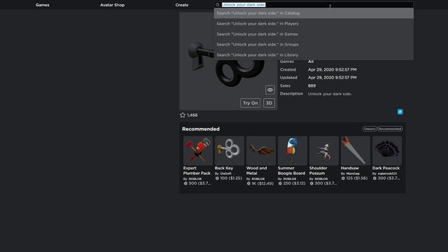Click the Expert Plumber Pack title link
Screen dimensions: 448x252
pos(197,171)
